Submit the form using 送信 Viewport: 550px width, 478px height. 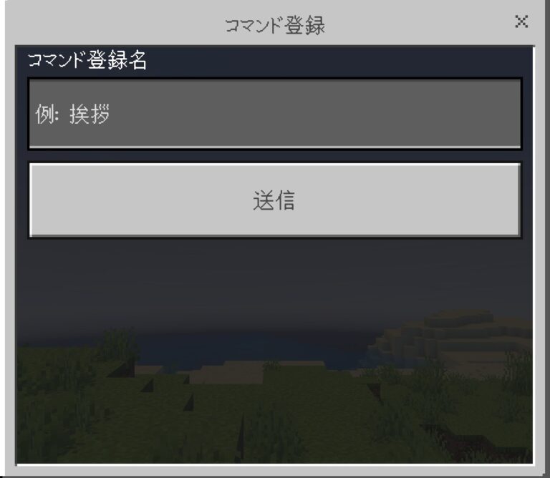click(275, 200)
